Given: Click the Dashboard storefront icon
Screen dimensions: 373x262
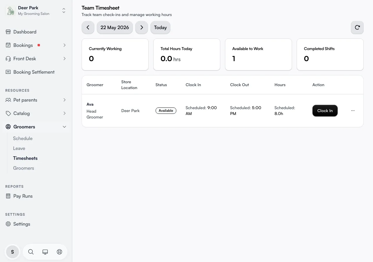Looking at the screenshot, I should click(x=8, y=32).
